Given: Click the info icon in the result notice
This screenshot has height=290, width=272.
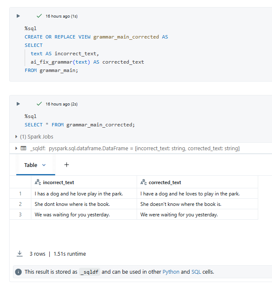Looking at the screenshot, I should pyautogui.click(x=18, y=272).
